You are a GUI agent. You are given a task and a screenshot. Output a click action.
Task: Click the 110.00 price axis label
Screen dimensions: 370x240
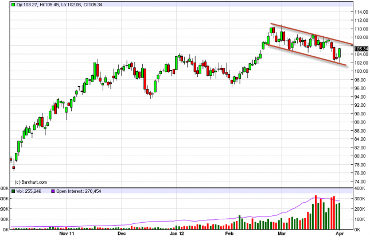pyautogui.click(x=361, y=29)
